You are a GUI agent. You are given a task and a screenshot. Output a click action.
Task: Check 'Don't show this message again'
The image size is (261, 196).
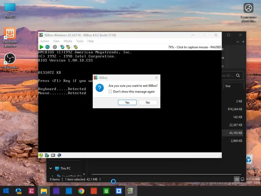110,92
